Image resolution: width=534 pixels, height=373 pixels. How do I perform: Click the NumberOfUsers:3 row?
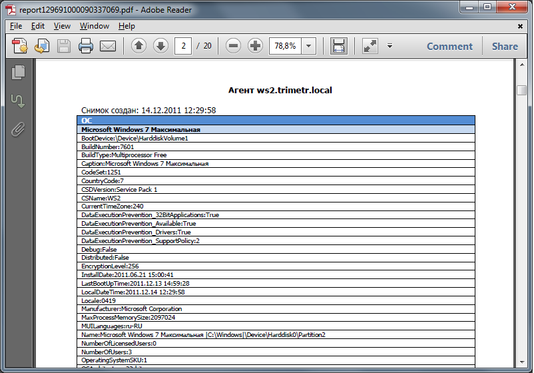pos(276,352)
